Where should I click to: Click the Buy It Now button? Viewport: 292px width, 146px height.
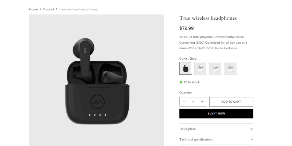[x=216, y=114]
